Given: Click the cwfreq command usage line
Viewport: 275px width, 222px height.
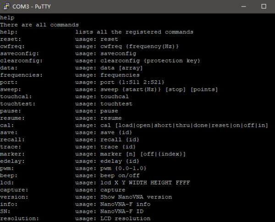Looking at the screenshot, I should pyautogui.click(x=89, y=46).
